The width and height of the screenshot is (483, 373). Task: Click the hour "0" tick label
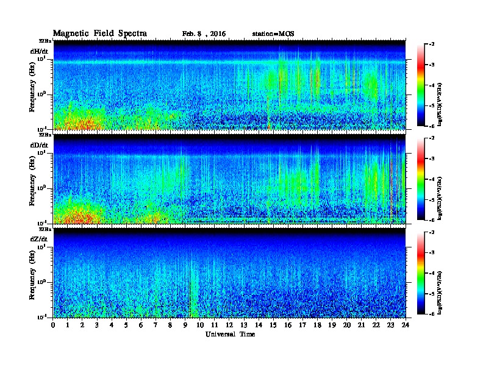click(53, 325)
